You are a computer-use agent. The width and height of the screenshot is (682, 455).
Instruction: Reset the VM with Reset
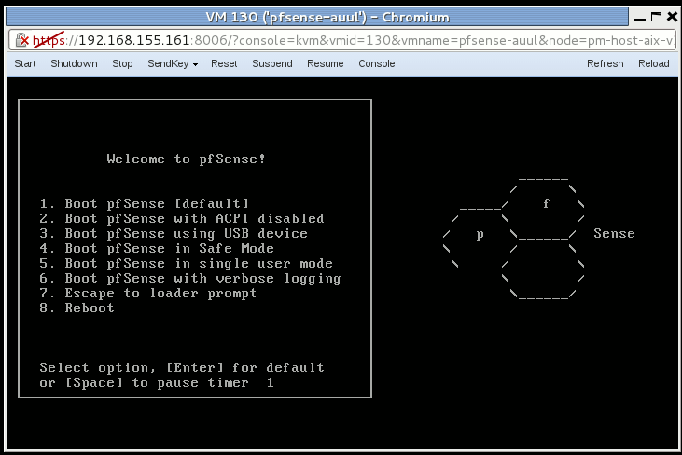coord(224,63)
